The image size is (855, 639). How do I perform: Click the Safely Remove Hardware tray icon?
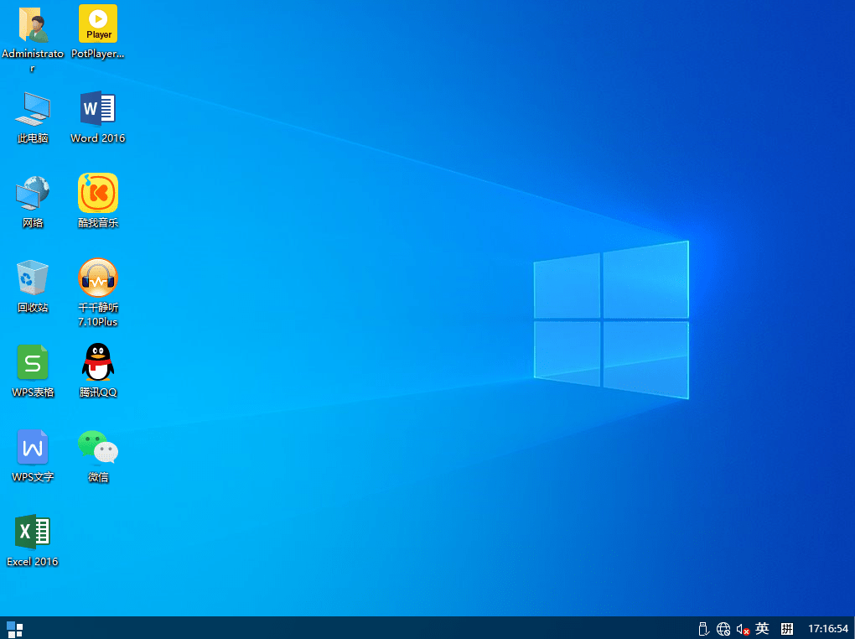click(x=702, y=628)
